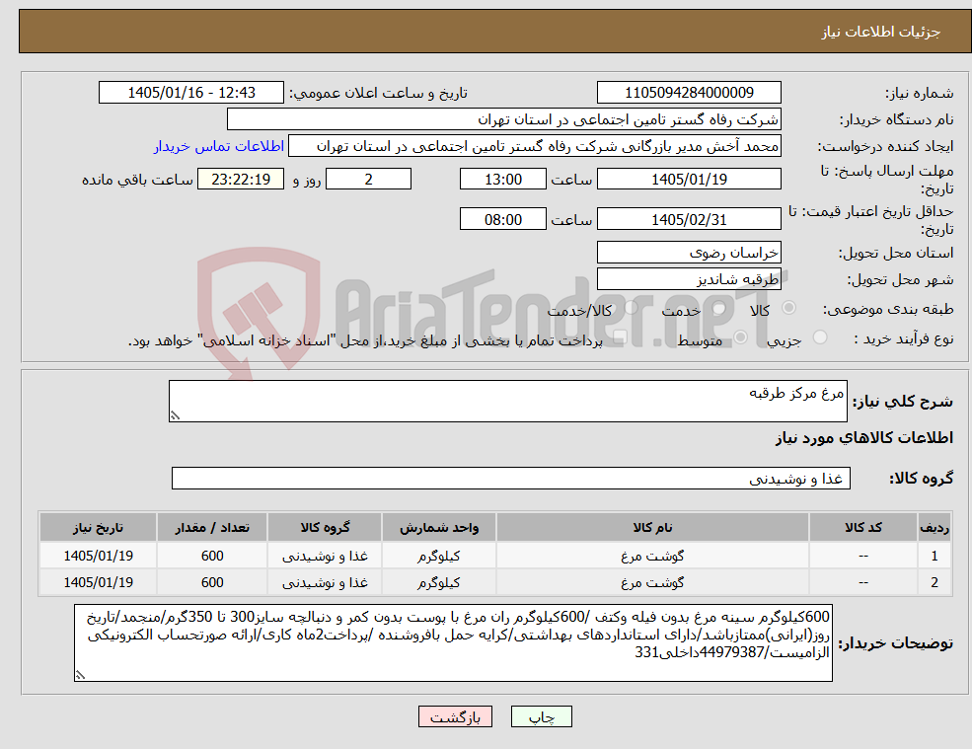Screen dimensions: 972x749
Task: Select the کالا radio button
Action: pyautogui.click(x=789, y=308)
